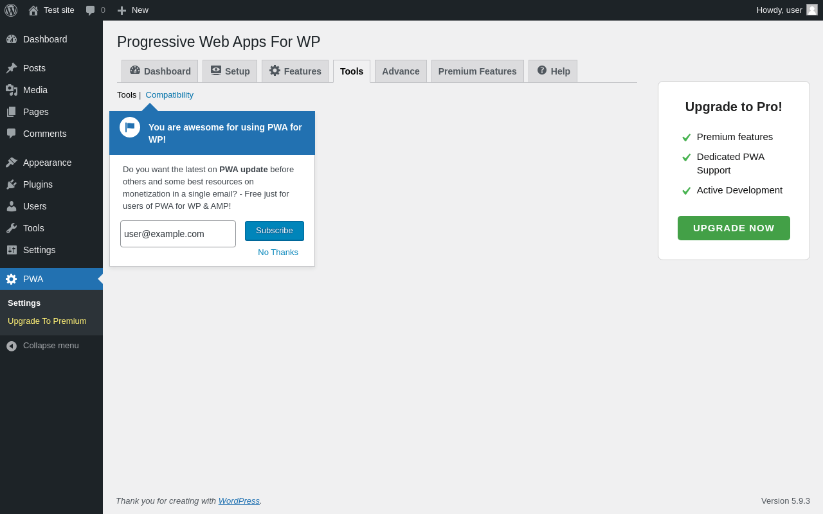
Task: Switch to the Advance tab
Action: coord(401,71)
